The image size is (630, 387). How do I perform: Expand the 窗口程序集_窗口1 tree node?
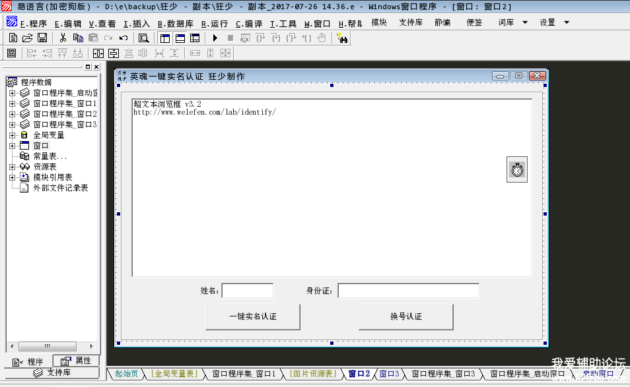(x=12, y=104)
